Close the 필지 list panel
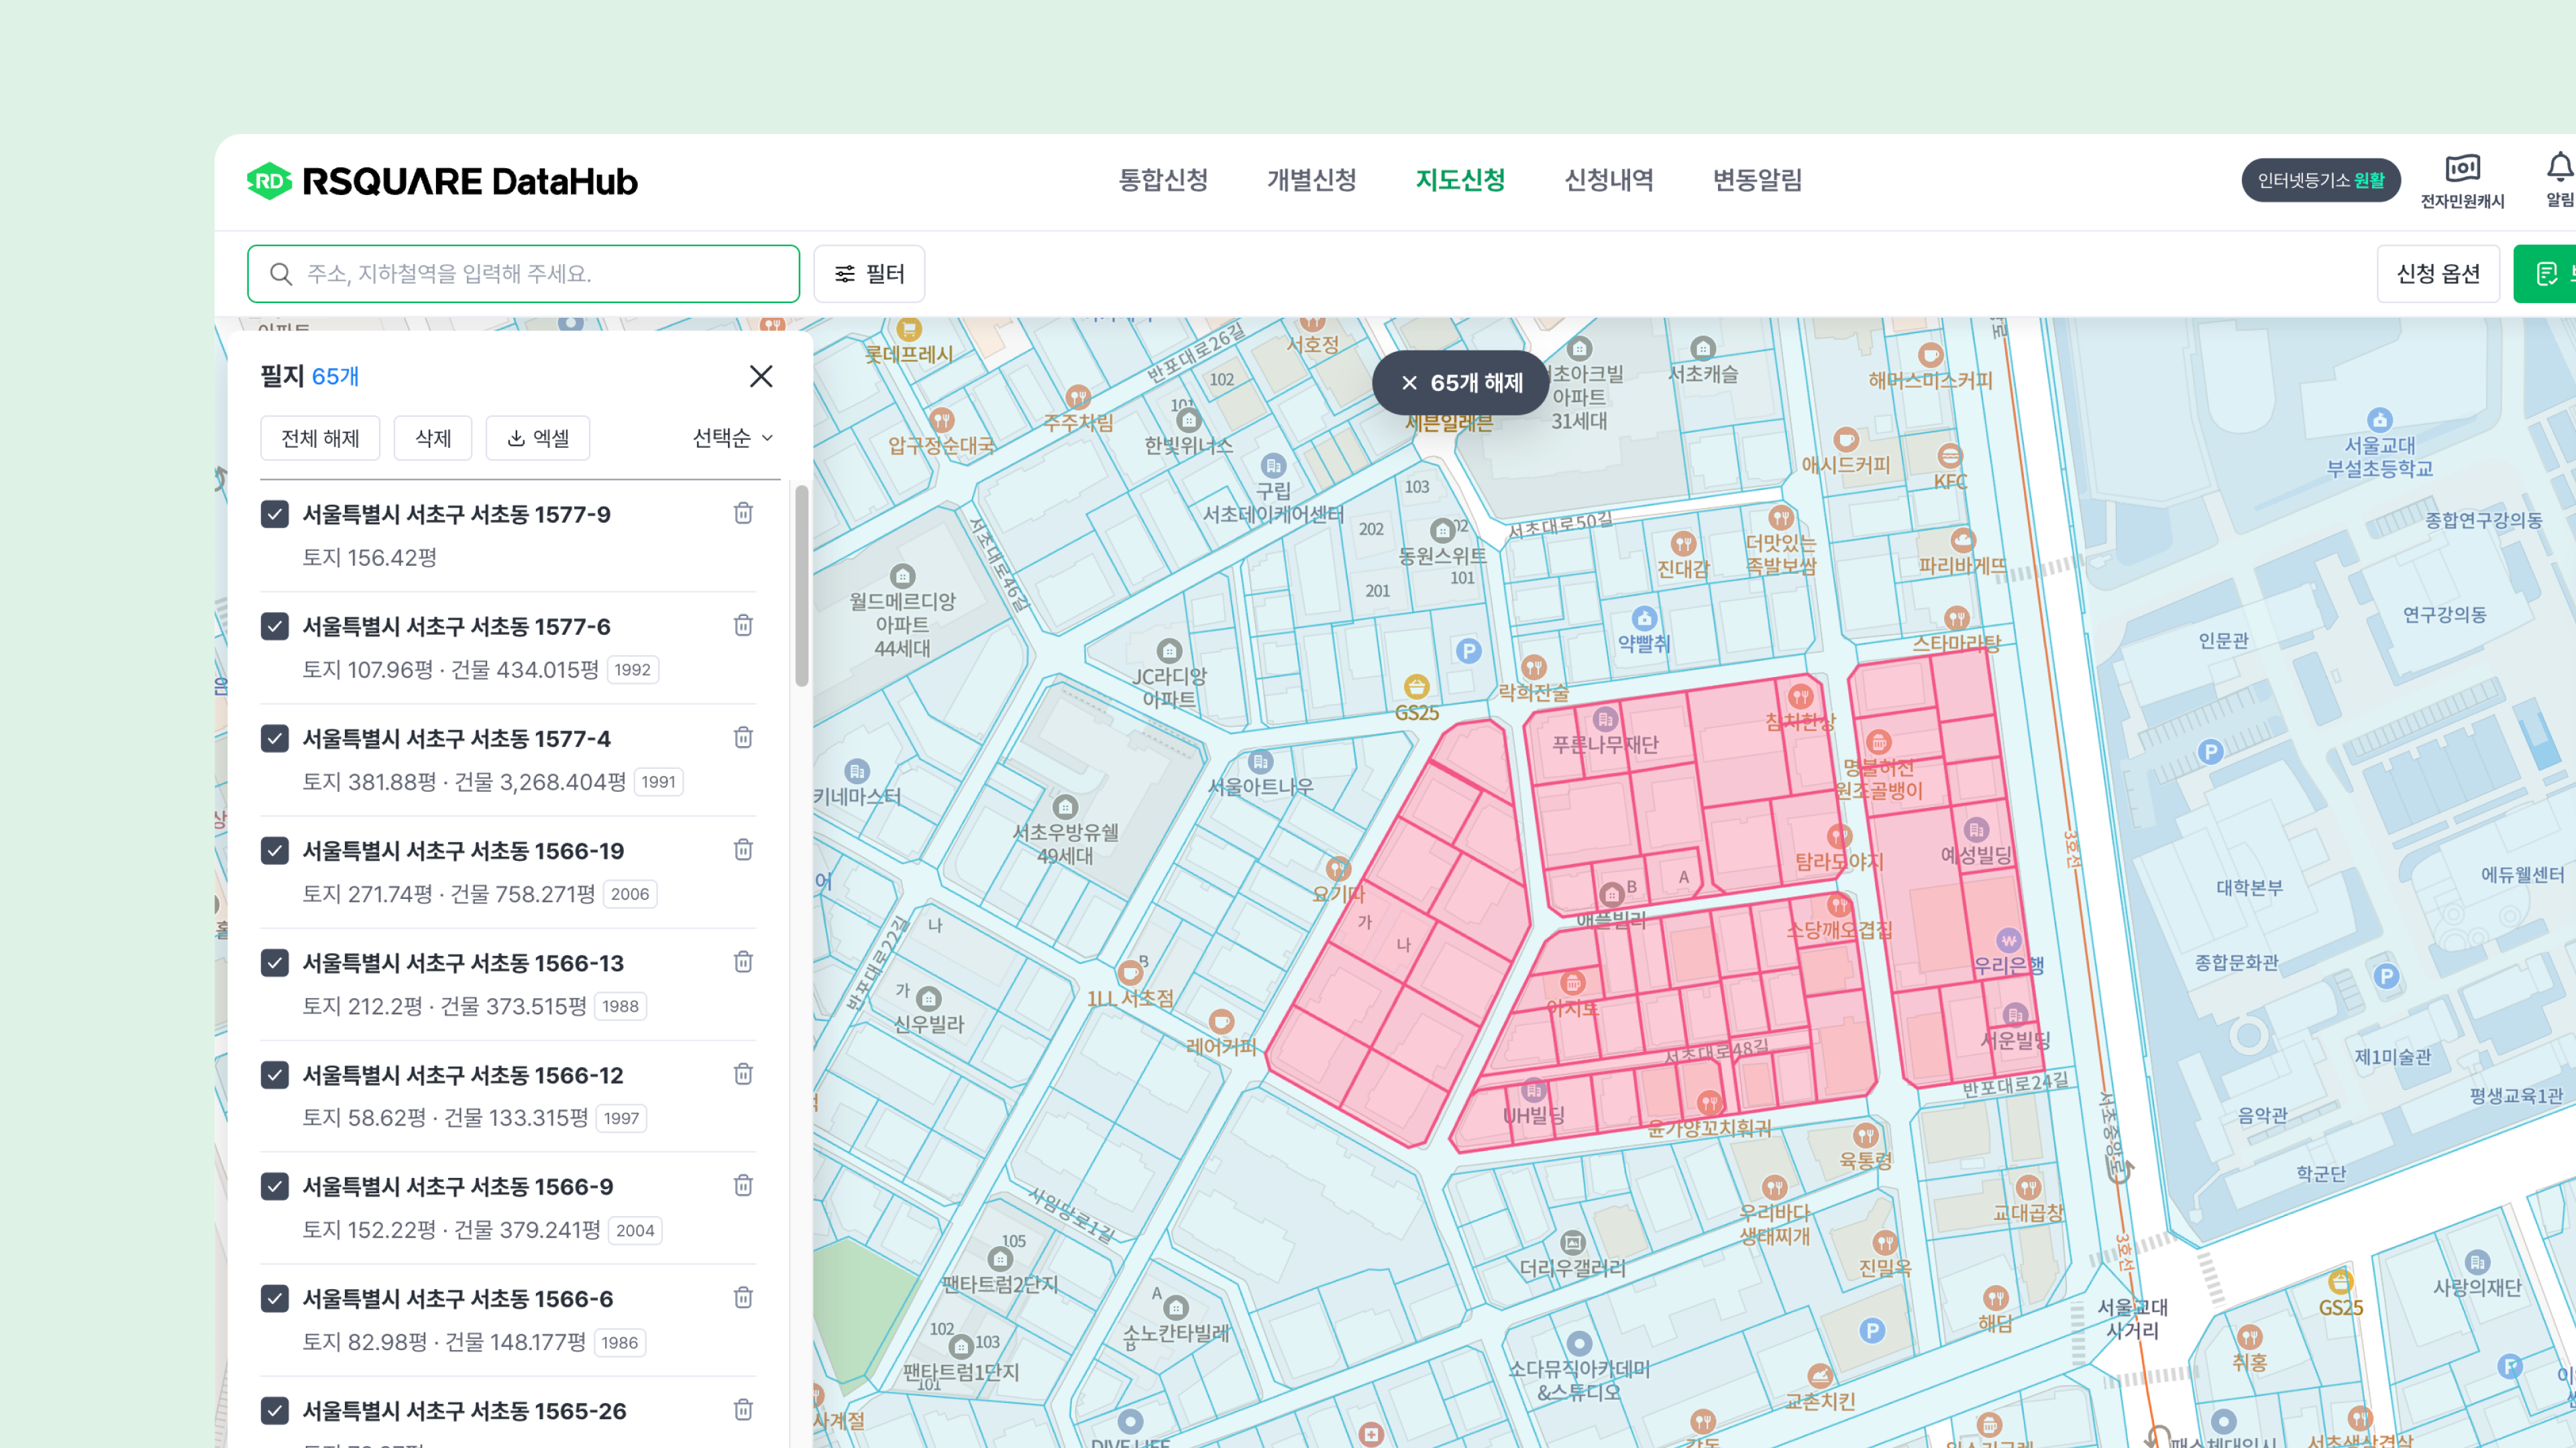 (x=761, y=375)
